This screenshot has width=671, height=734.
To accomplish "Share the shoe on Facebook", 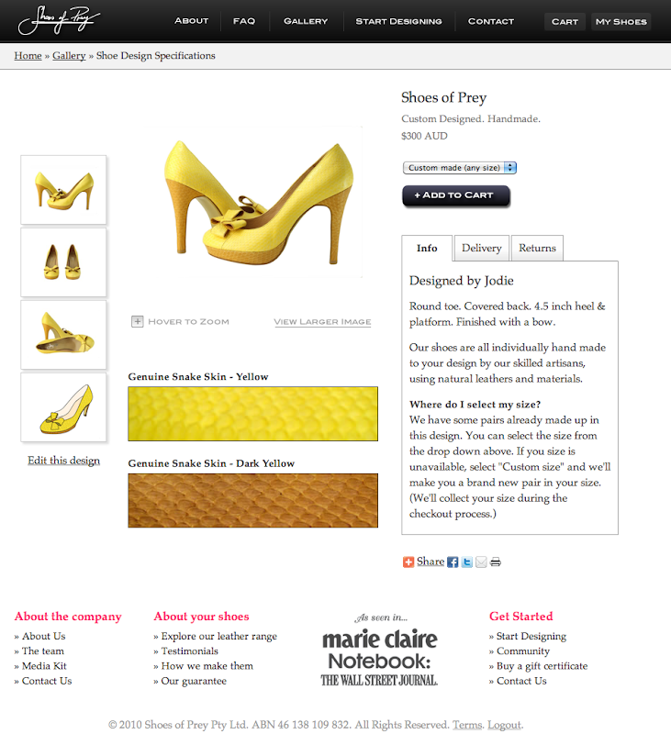I will click(453, 562).
